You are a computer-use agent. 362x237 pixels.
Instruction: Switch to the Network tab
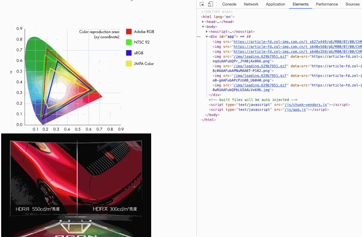pyautogui.click(x=251, y=4)
